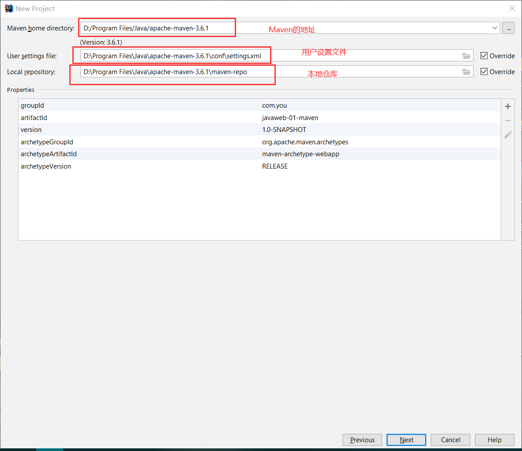Image resolution: width=522 pixels, height=451 pixels.
Task: Click the javaweb-01-maven value cell
Action: click(x=290, y=117)
